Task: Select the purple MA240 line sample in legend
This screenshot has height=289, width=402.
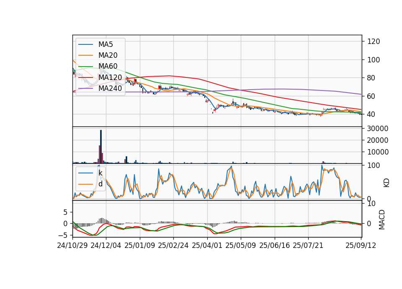Action: coord(85,88)
